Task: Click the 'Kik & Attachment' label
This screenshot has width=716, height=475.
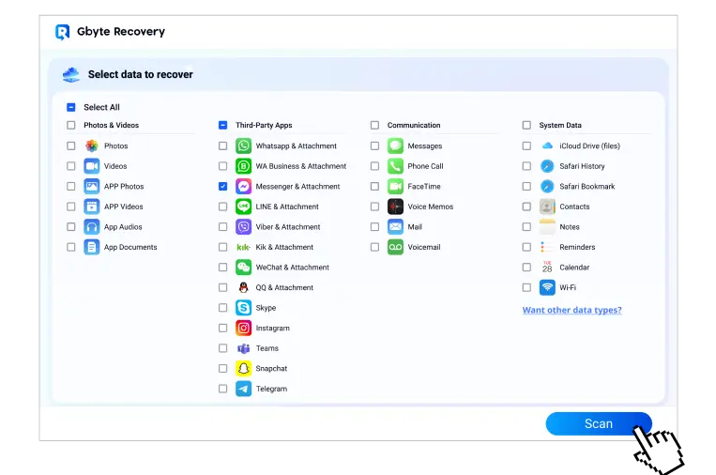Action: click(x=284, y=247)
